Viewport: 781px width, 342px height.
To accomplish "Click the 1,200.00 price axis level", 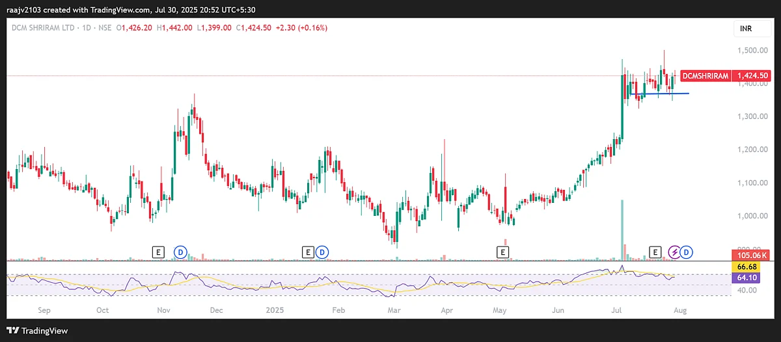I will (x=751, y=150).
